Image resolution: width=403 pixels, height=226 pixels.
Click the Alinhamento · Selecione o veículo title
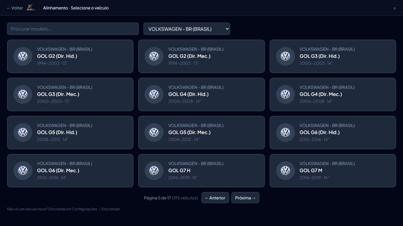(x=76, y=8)
